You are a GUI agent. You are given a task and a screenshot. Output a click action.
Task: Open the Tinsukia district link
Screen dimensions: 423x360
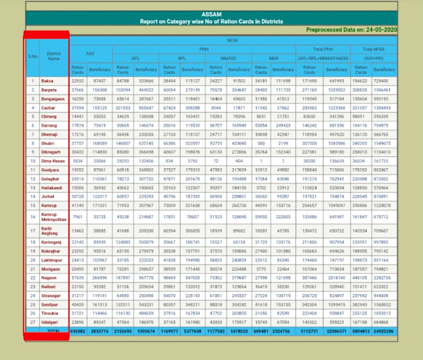pos(50,313)
